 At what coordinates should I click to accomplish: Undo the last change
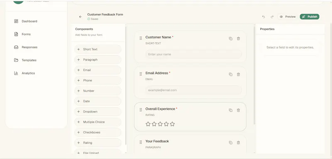pos(264,17)
